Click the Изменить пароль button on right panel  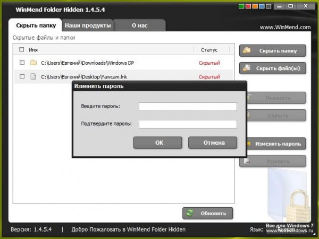(x=276, y=144)
